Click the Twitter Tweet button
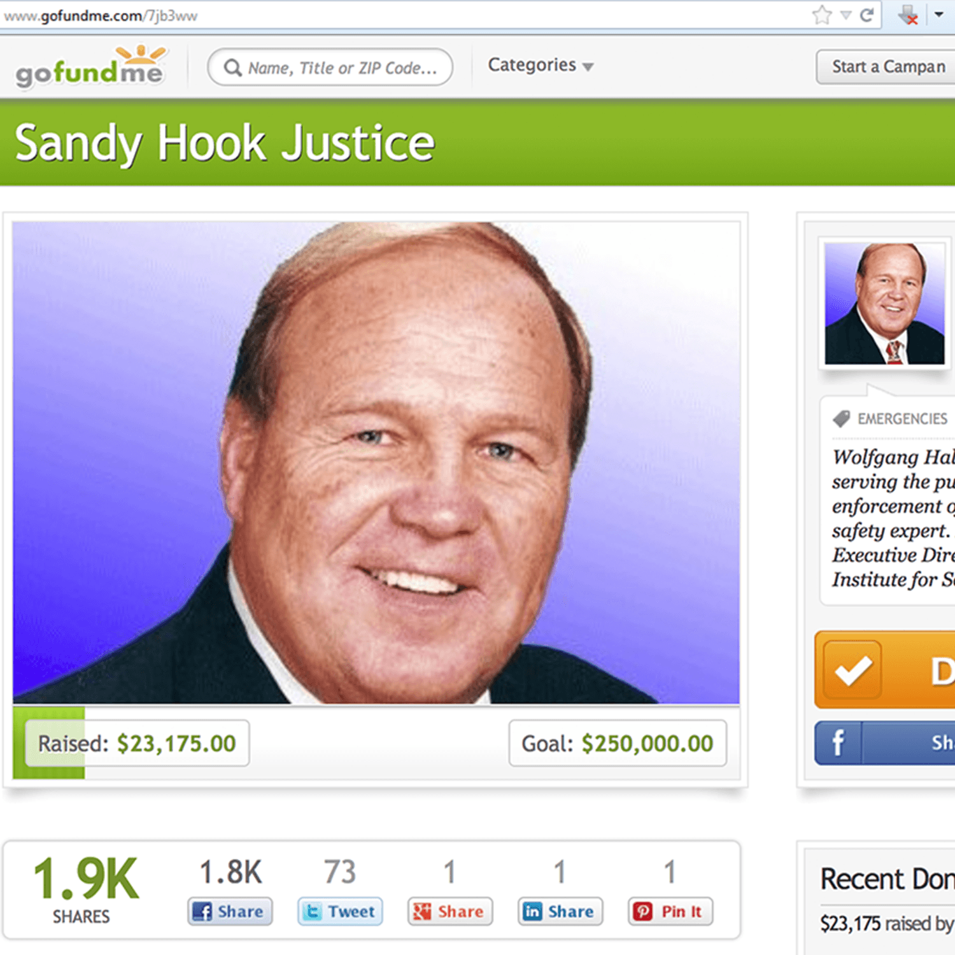This screenshot has width=955, height=955. pos(340,911)
